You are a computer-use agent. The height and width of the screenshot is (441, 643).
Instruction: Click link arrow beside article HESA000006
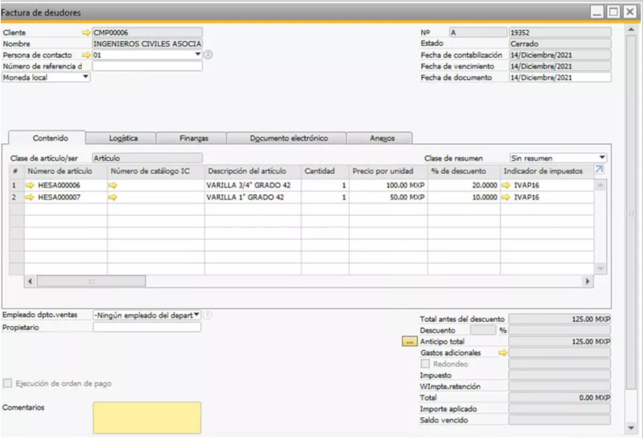30,185
